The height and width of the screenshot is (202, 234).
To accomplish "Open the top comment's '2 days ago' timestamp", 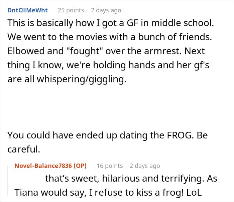I will 106,10.
